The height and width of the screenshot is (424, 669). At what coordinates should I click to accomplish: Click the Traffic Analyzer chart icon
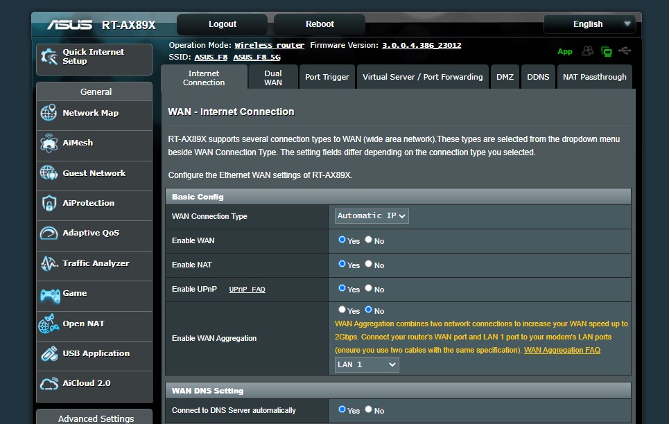tap(49, 263)
